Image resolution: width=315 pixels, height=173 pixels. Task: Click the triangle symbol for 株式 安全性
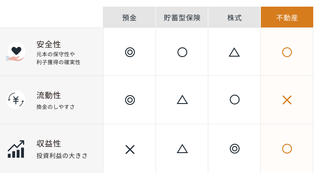pos(234,52)
